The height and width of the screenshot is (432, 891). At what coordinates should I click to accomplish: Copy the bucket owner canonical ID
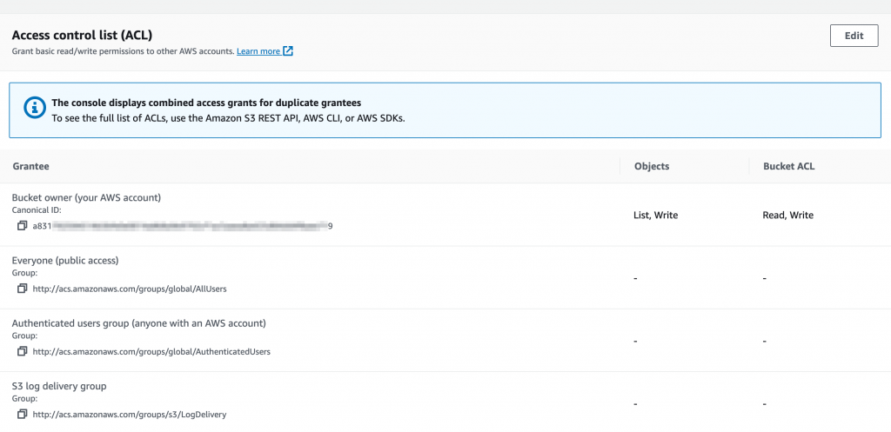(23, 226)
